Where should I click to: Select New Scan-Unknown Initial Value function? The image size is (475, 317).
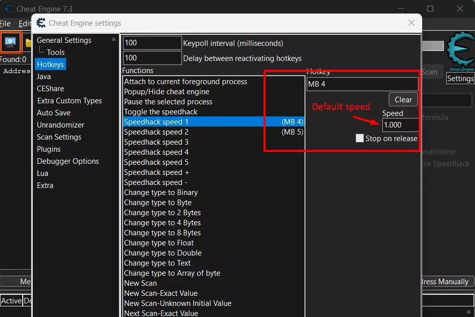coord(214,303)
